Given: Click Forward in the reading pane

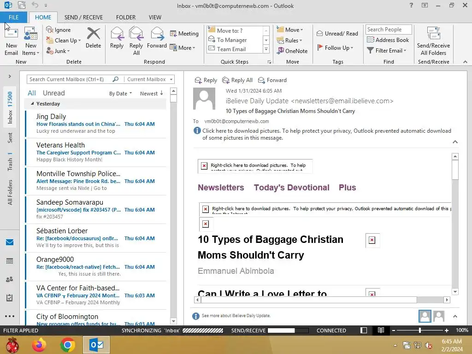Looking at the screenshot, I should click(272, 80).
